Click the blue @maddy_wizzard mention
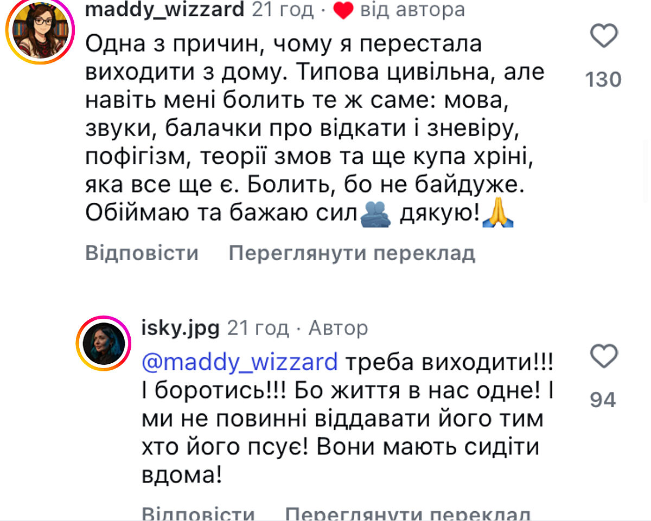 coord(239,362)
